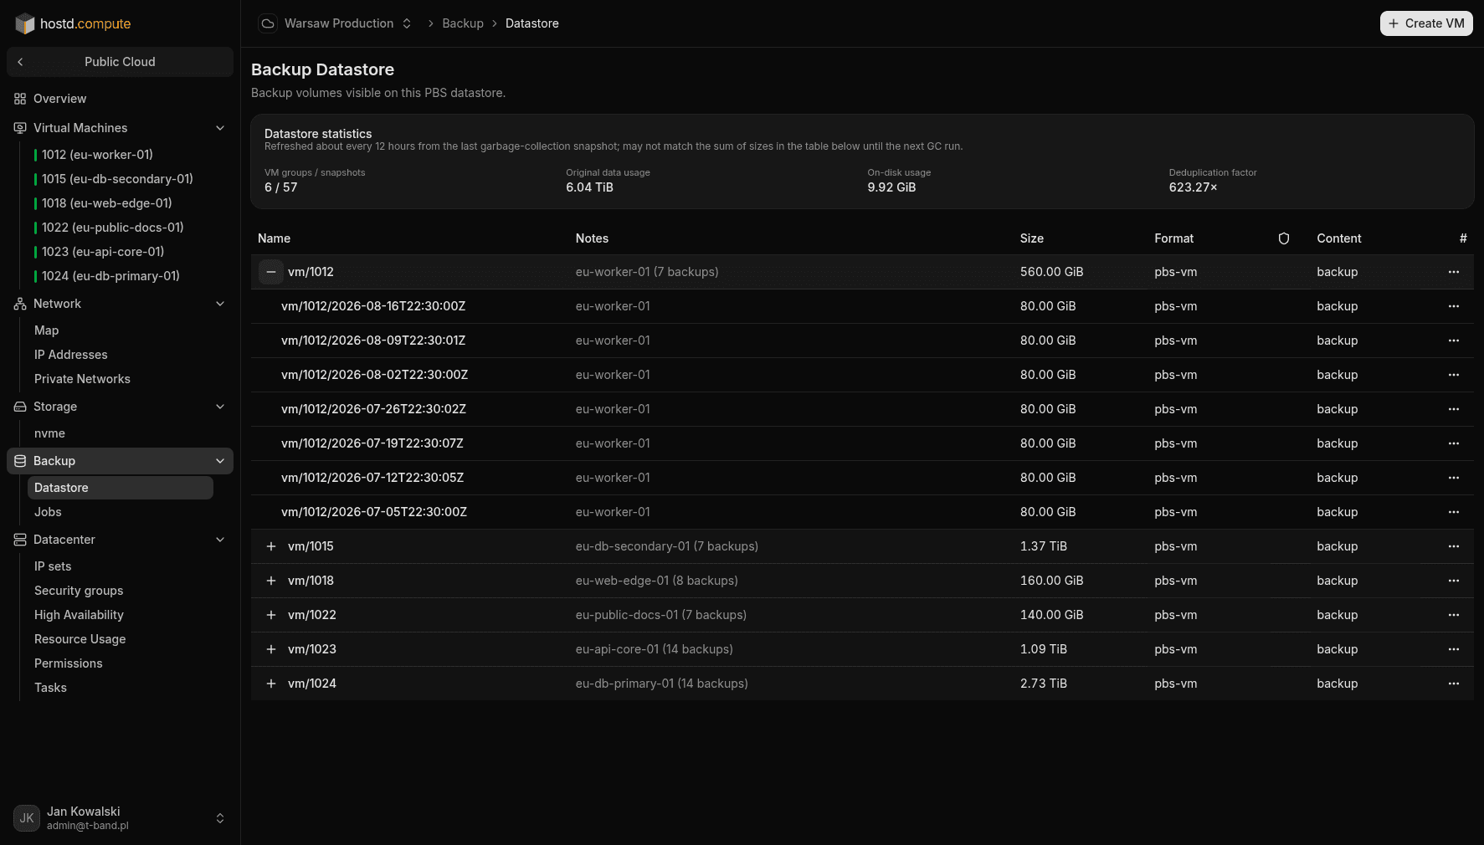Click the cloud icon beside Warsaw Production
The image size is (1484, 845).
tap(268, 23)
